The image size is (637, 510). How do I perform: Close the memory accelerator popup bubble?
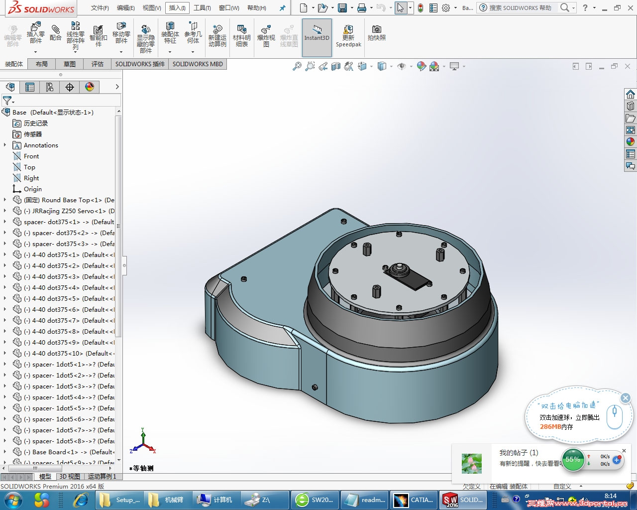626,398
